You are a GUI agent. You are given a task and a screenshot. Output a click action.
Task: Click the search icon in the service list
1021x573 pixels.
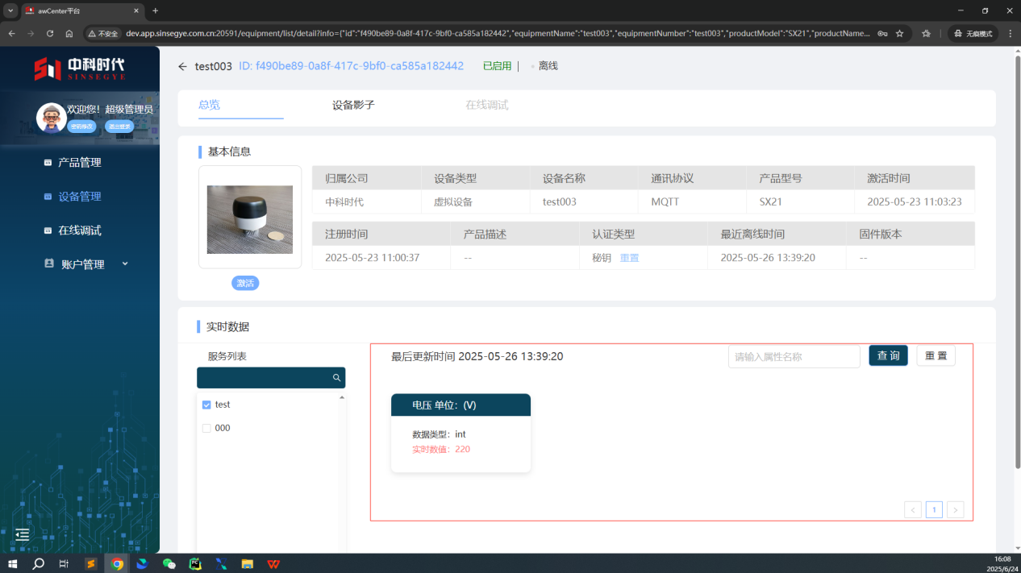[x=336, y=378]
